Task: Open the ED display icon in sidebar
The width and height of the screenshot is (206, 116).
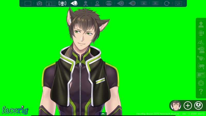Action: 201,75
